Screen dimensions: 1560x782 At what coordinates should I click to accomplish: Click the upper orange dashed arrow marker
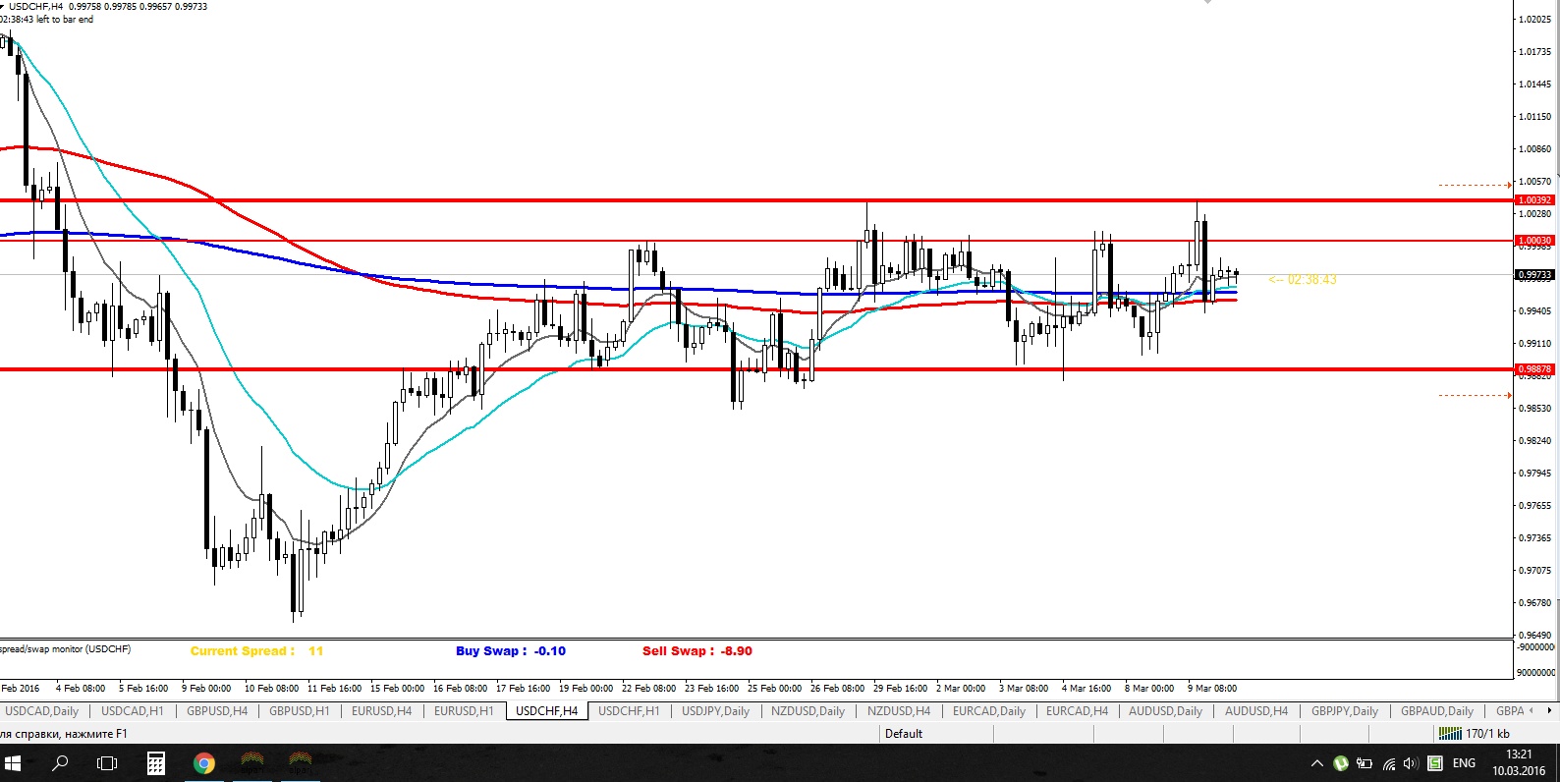1476,185
